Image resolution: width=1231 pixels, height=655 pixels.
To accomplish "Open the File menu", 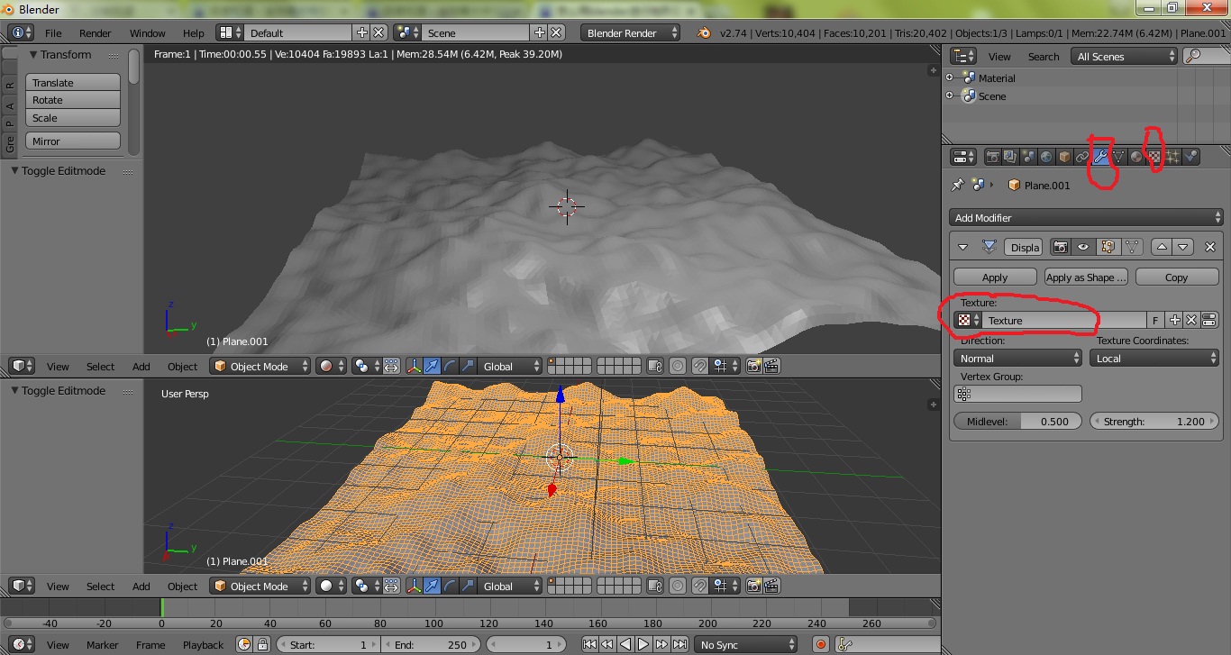I will [x=53, y=33].
